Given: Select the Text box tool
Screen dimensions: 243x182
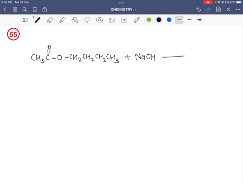Looking at the screenshot, I should (124, 20).
